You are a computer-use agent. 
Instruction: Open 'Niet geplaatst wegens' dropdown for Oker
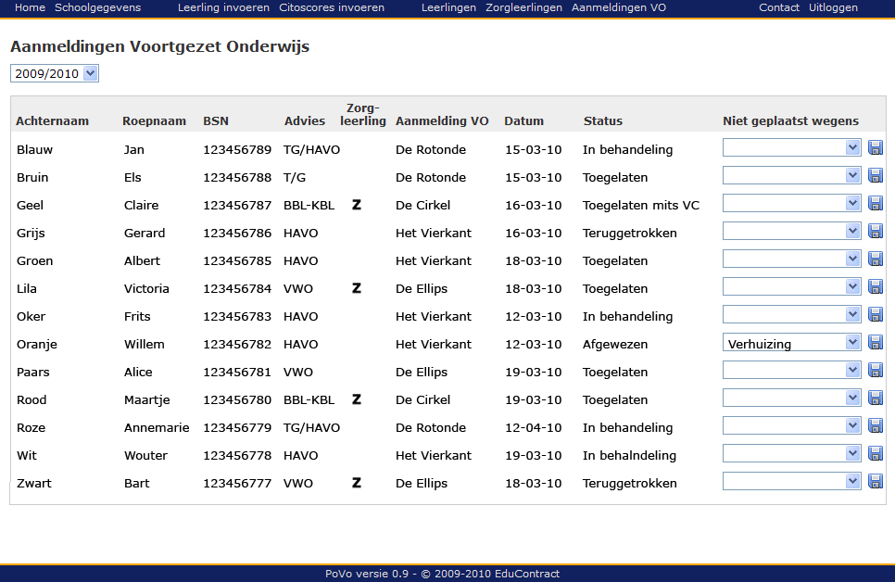(x=791, y=314)
